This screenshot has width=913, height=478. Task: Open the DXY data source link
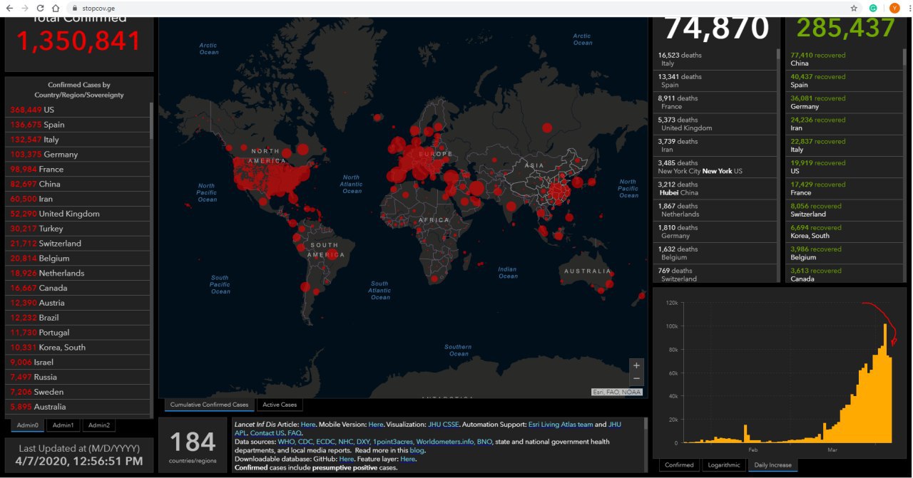pyautogui.click(x=364, y=442)
